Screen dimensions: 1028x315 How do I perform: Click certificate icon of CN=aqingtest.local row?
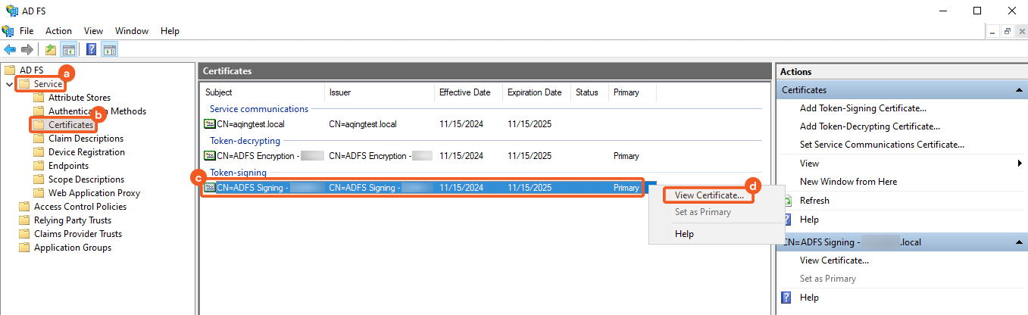[x=210, y=123]
